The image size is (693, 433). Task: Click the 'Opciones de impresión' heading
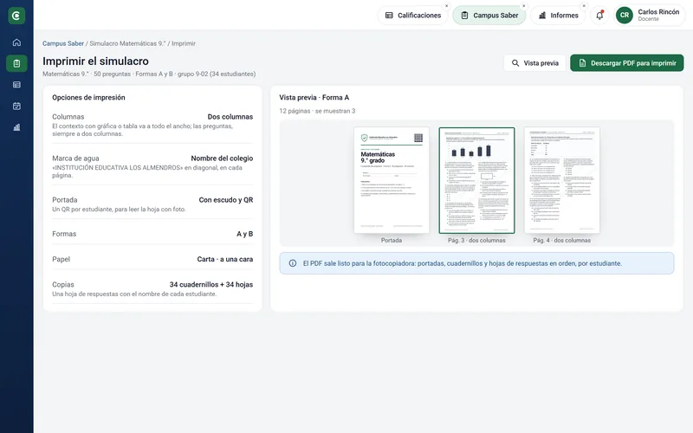[x=88, y=97]
